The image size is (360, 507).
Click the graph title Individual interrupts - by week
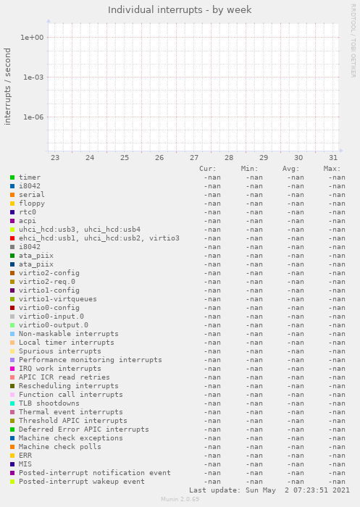180,10
